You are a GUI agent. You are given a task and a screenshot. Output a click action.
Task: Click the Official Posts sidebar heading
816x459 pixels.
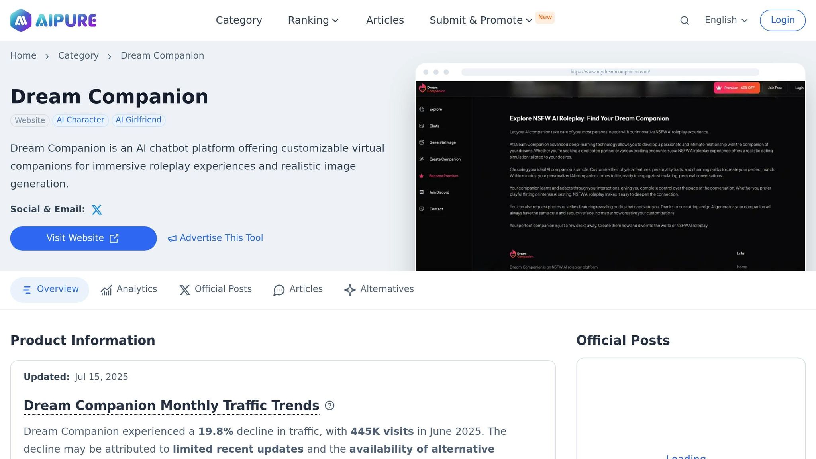click(x=623, y=341)
